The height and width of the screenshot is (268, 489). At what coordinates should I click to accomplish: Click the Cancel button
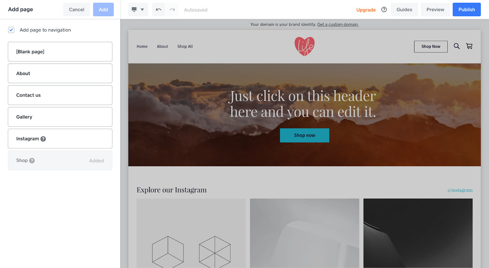[x=76, y=9]
